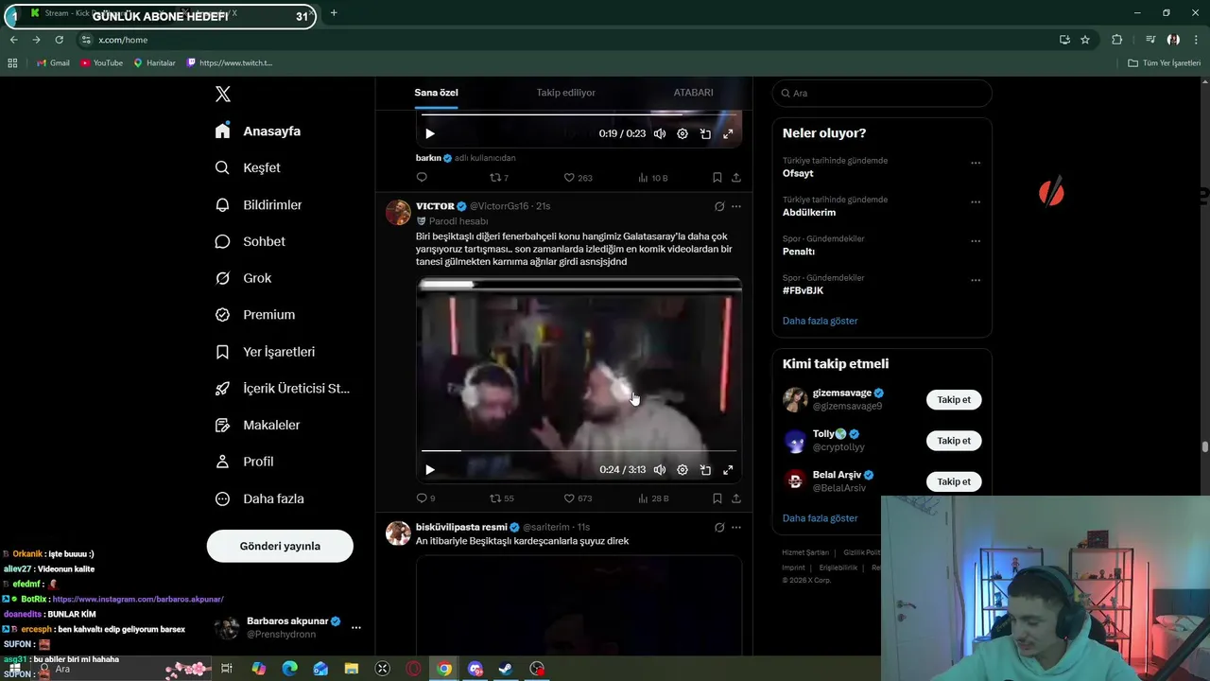Open settings of the barkın video
This screenshot has height=681, width=1210.
(x=683, y=133)
